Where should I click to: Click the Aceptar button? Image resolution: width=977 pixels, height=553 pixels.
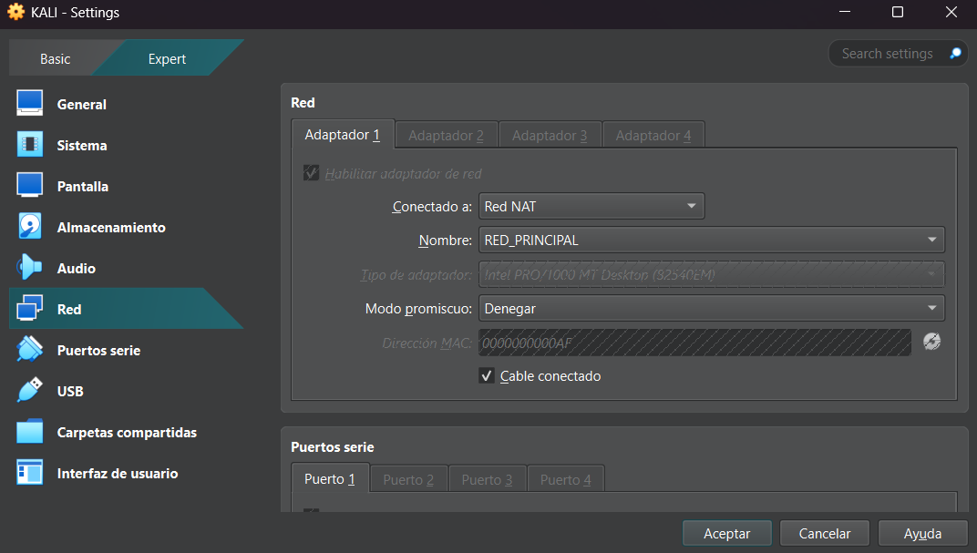pos(727,534)
